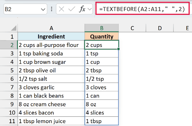Click the Ingredient header cell

tap(51, 36)
